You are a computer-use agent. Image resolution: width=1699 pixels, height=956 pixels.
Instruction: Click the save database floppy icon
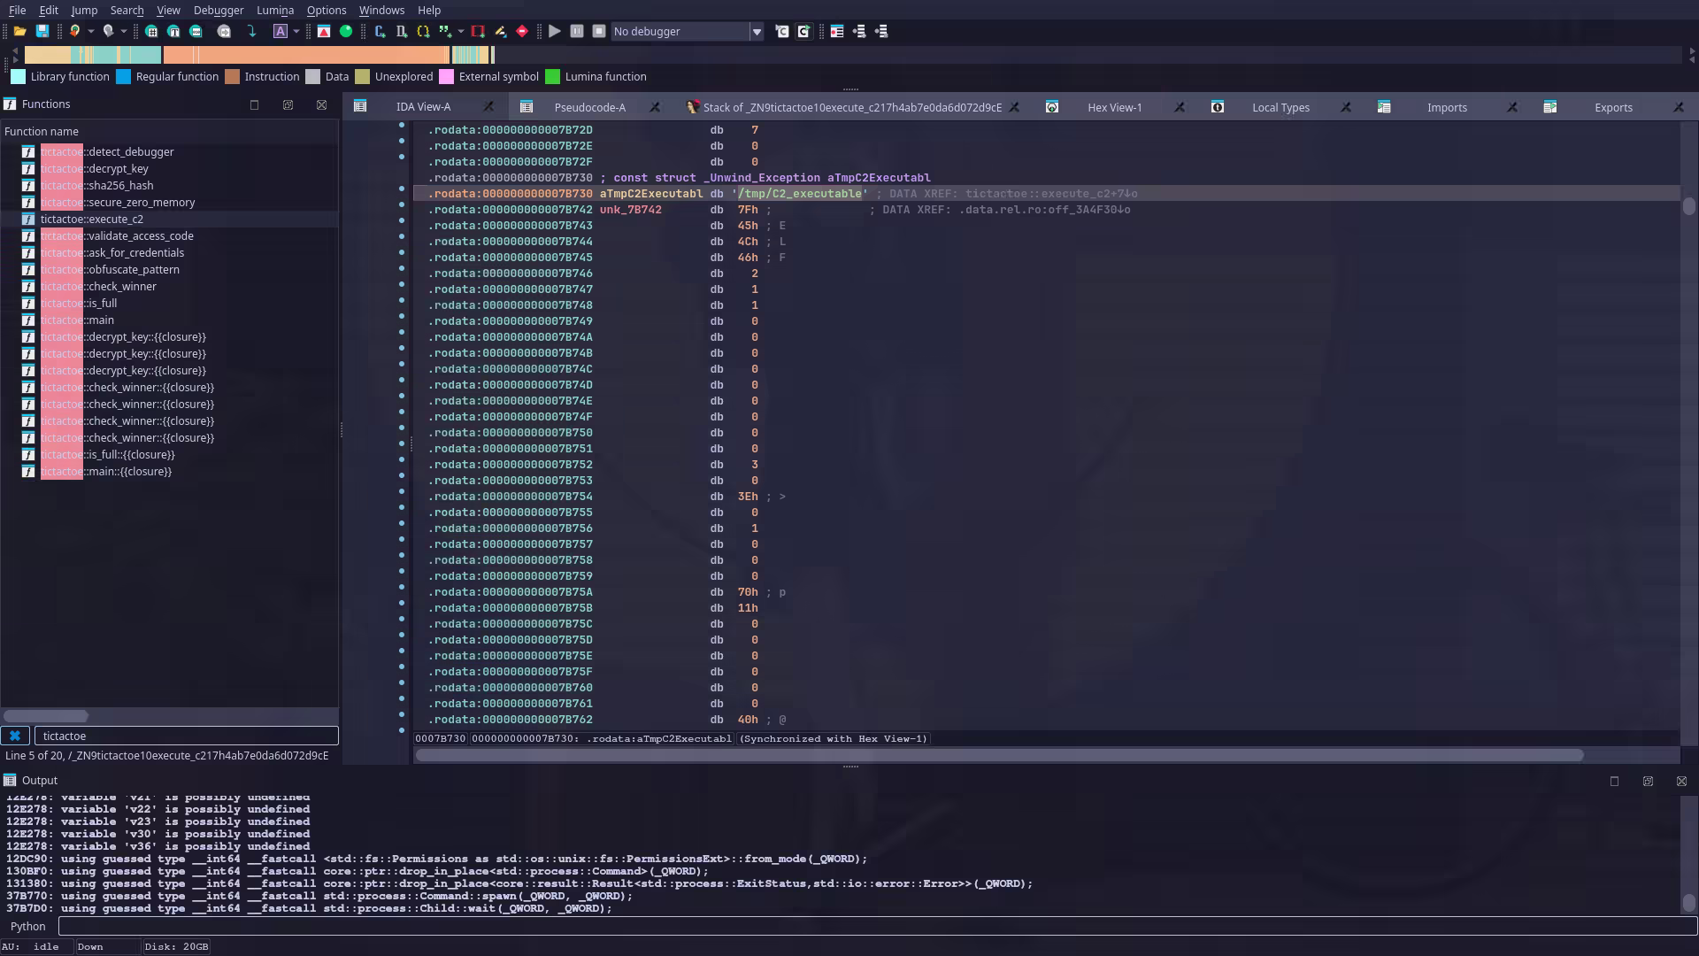[42, 31]
